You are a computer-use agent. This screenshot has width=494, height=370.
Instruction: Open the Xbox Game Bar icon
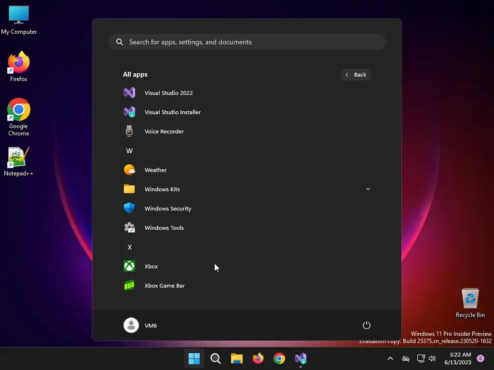point(129,285)
